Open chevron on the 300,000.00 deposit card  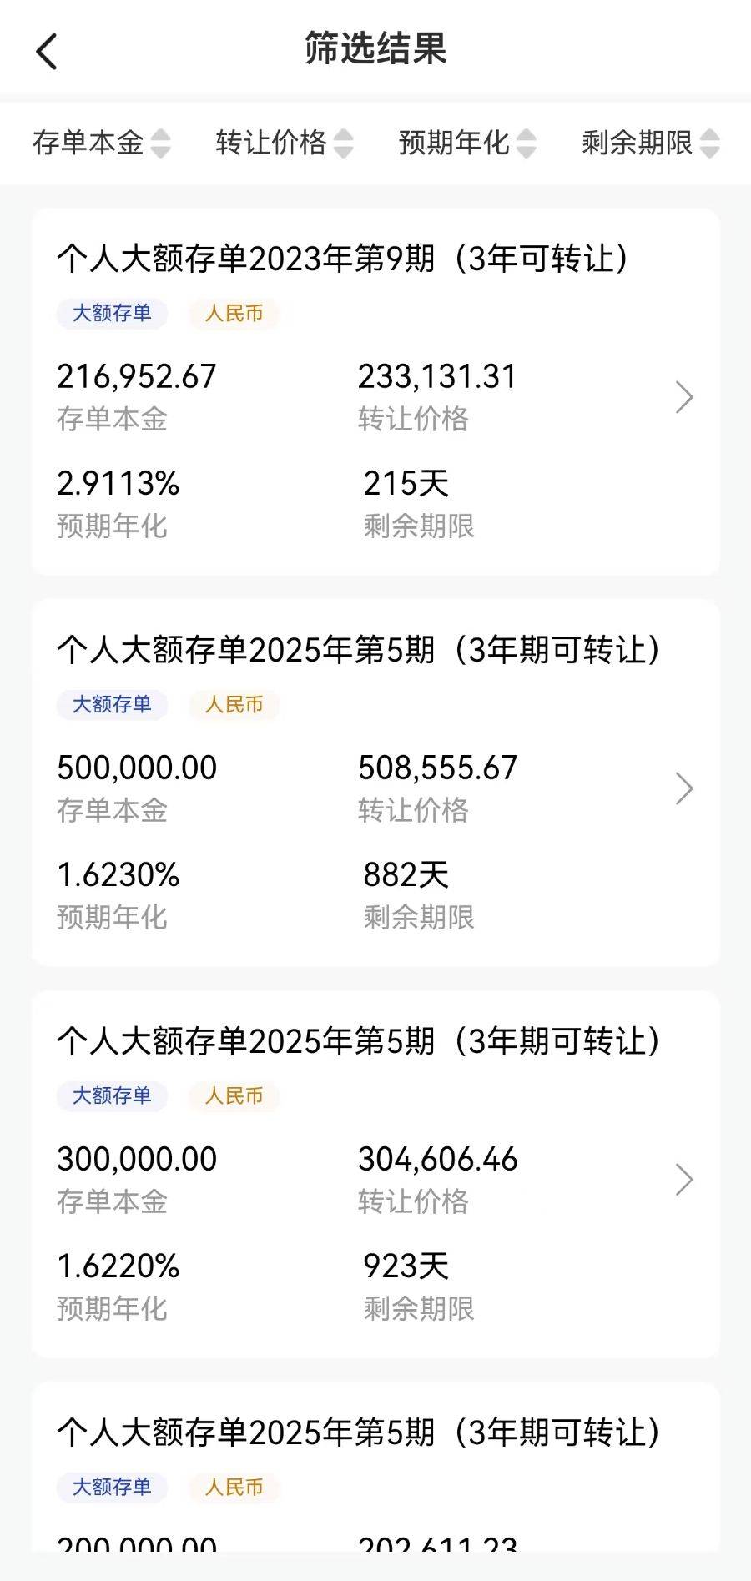click(684, 1180)
